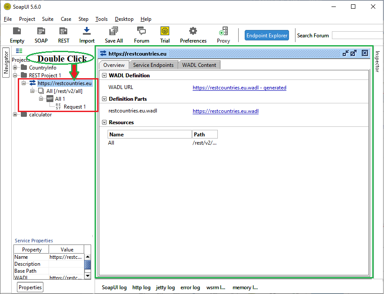Maximize the restcountries.eu internal panel

tap(354, 53)
